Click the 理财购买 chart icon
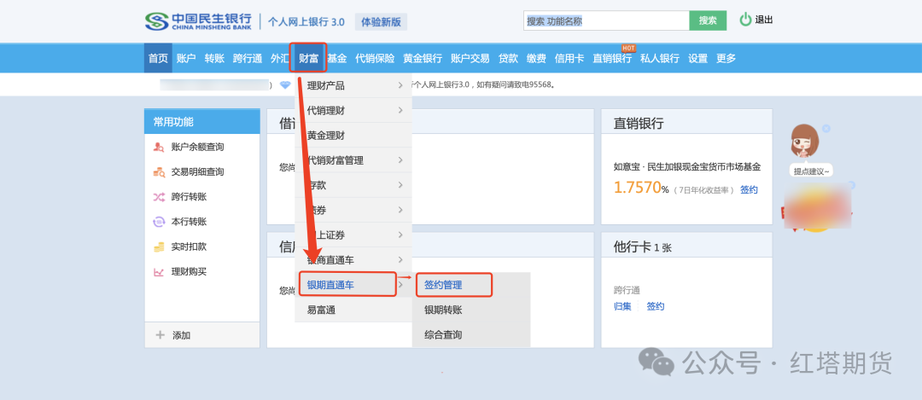The image size is (922, 400). coord(159,272)
